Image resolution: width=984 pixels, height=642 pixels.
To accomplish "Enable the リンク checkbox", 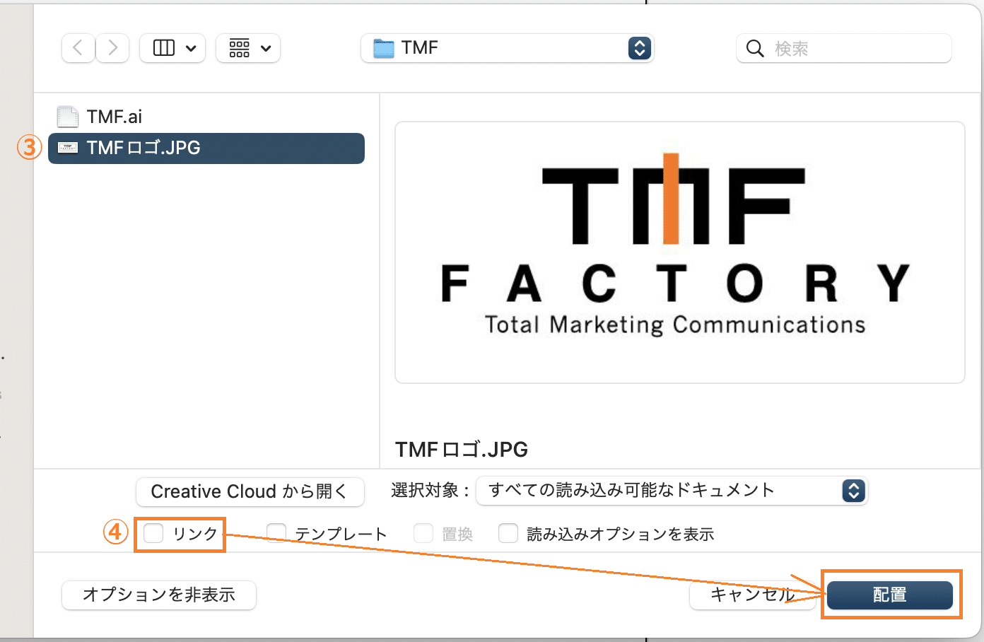I will pyautogui.click(x=153, y=533).
